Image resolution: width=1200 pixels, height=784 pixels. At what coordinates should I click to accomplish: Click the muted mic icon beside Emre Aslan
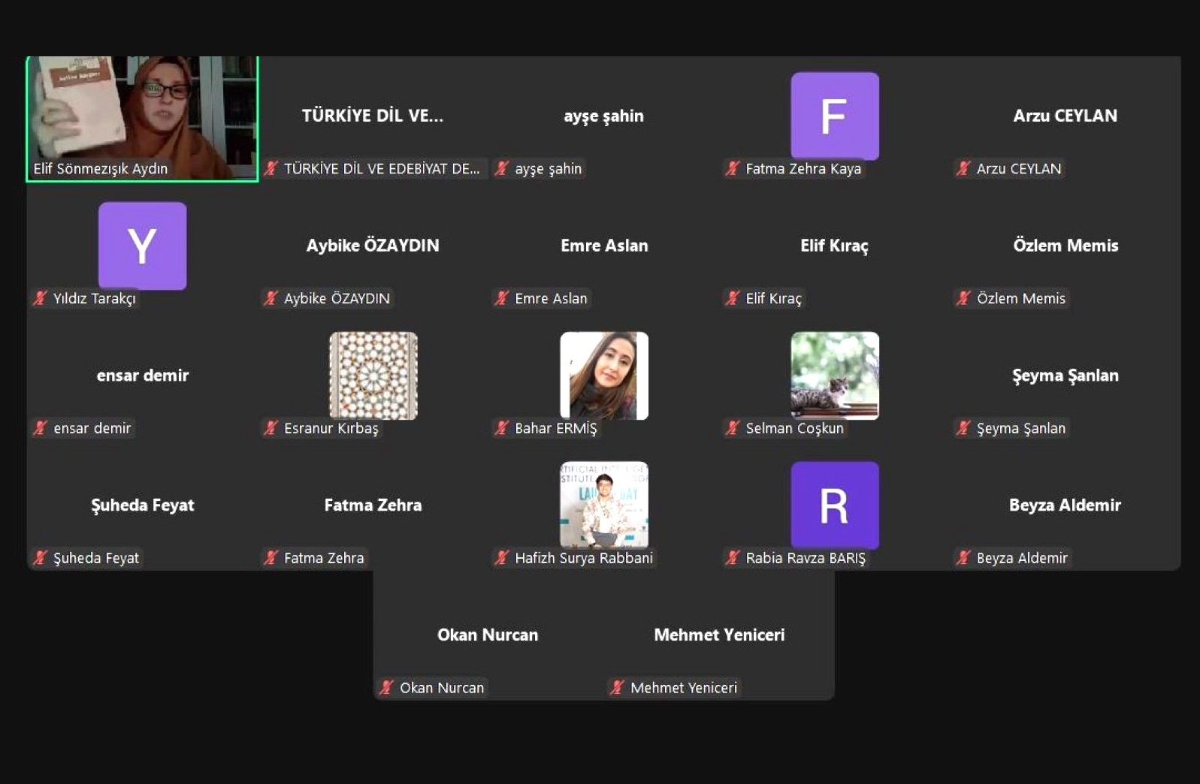coord(502,299)
